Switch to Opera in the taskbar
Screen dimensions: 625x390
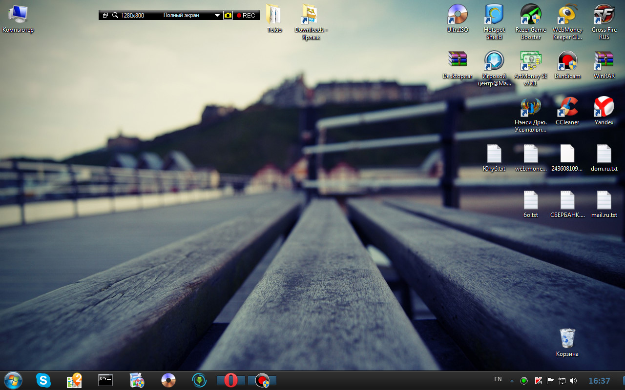point(231,380)
